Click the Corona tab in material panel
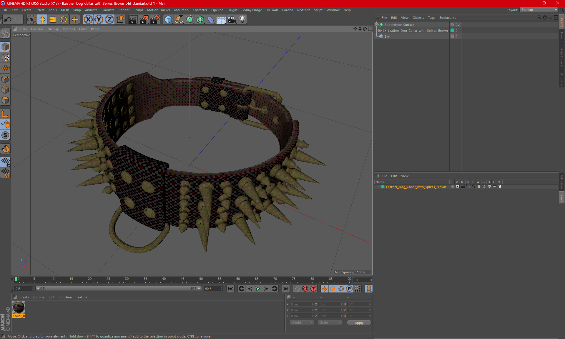Image resolution: width=565 pixels, height=339 pixels. 39,297
